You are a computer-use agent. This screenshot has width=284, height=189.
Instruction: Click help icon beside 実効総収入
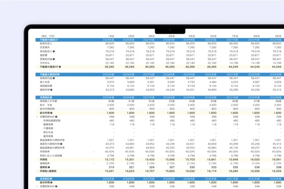pyautogui.click(x=54, y=51)
